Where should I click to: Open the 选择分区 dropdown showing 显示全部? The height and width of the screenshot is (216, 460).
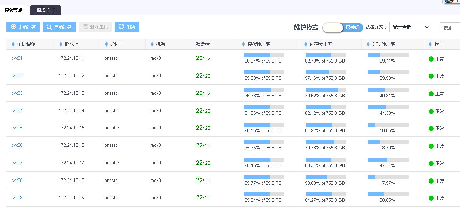click(409, 27)
